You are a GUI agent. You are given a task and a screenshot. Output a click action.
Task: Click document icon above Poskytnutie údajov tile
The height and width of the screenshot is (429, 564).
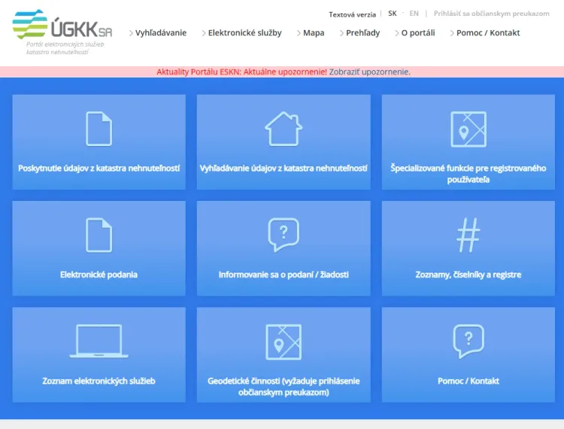(99, 129)
